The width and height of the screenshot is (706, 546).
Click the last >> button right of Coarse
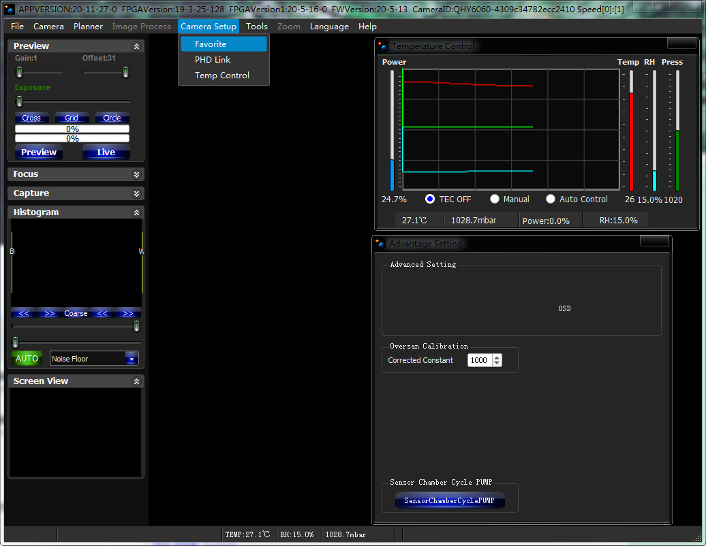click(128, 313)
